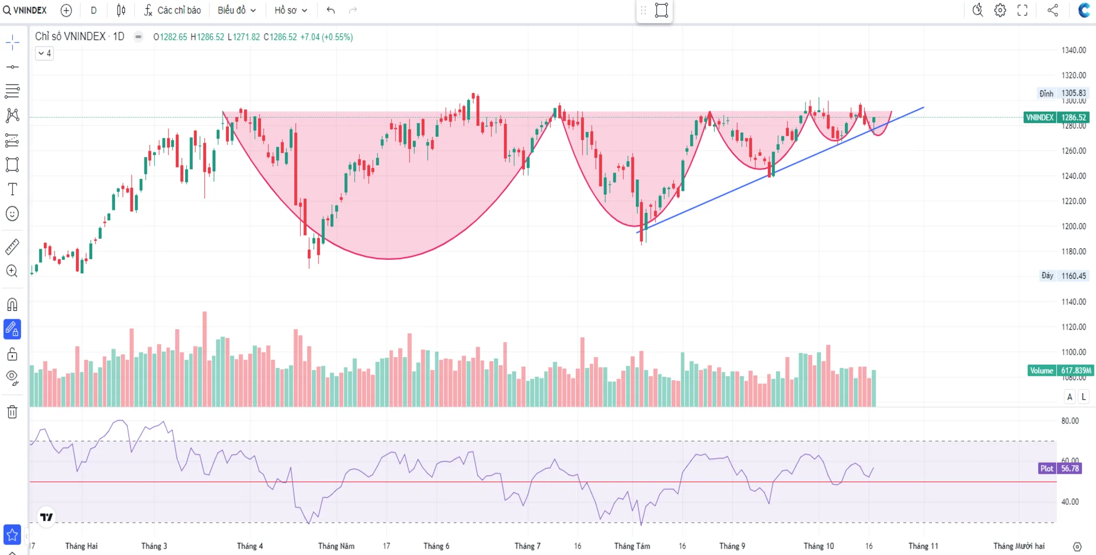Image resolution: width=1096 pixels, height=555 pixels.
Task: Click the blue logo icon
Action: coord(1084,10)
